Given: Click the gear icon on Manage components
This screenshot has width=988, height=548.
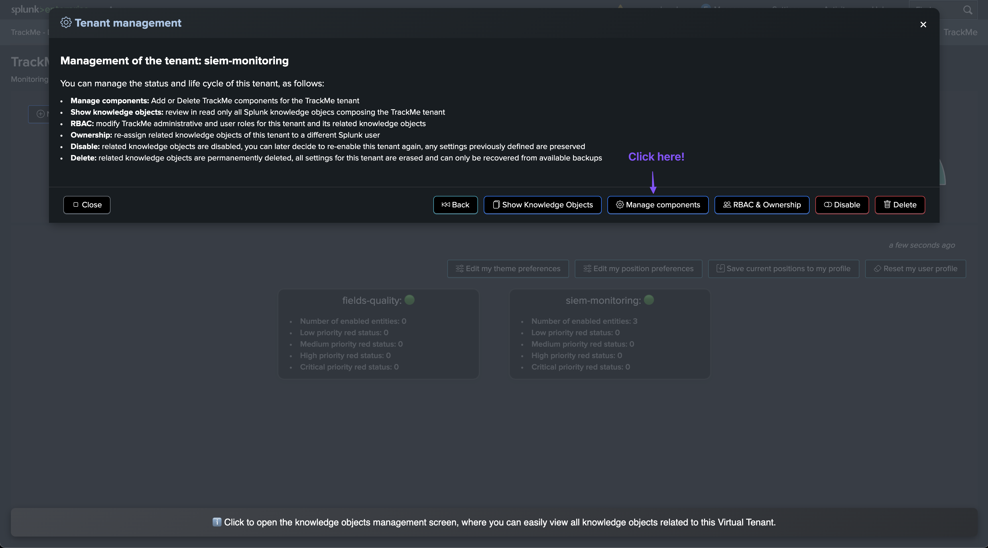Looking at the screenshot, I should (x=619, y=204).
